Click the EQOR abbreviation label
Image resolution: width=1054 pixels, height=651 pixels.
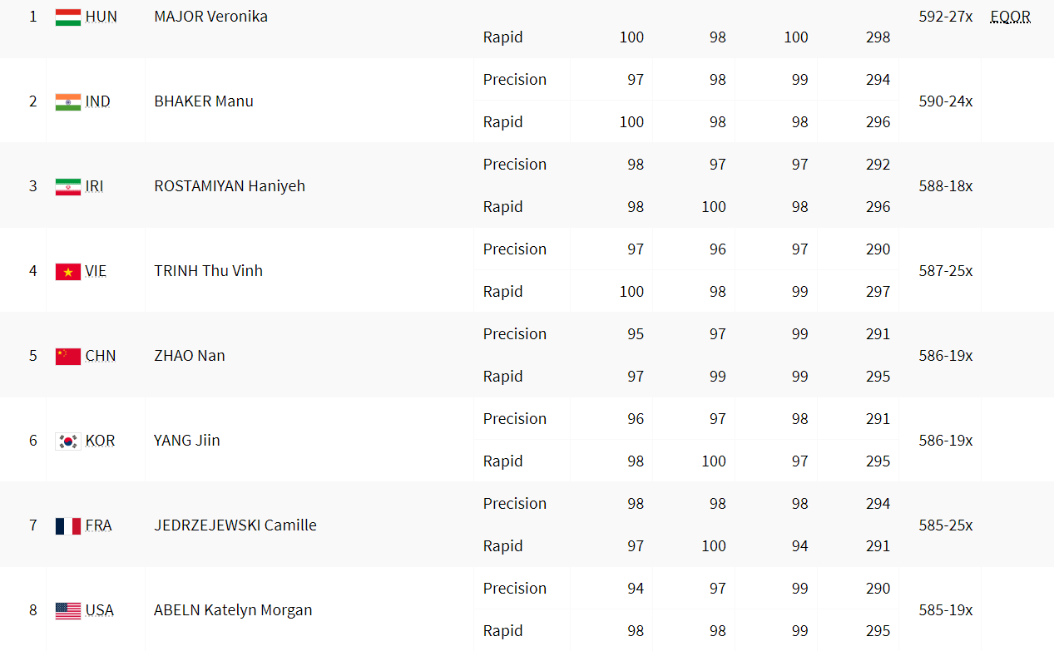point(1010,17)
